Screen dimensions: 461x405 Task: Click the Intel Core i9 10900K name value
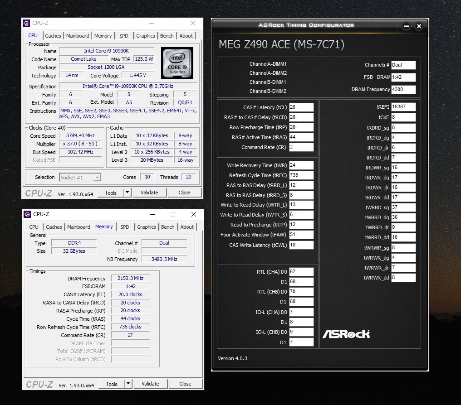click(x=107, y=51)
